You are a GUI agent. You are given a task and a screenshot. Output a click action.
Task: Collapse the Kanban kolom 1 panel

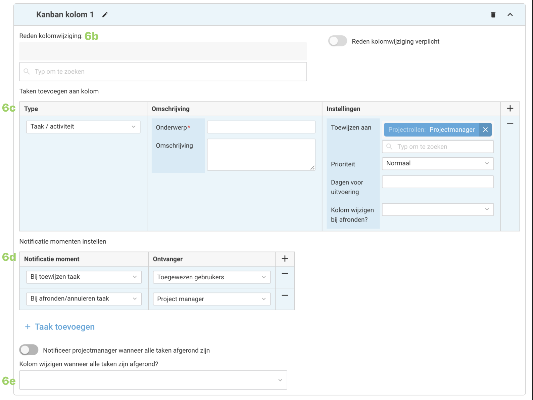click(x=510, y=15)
